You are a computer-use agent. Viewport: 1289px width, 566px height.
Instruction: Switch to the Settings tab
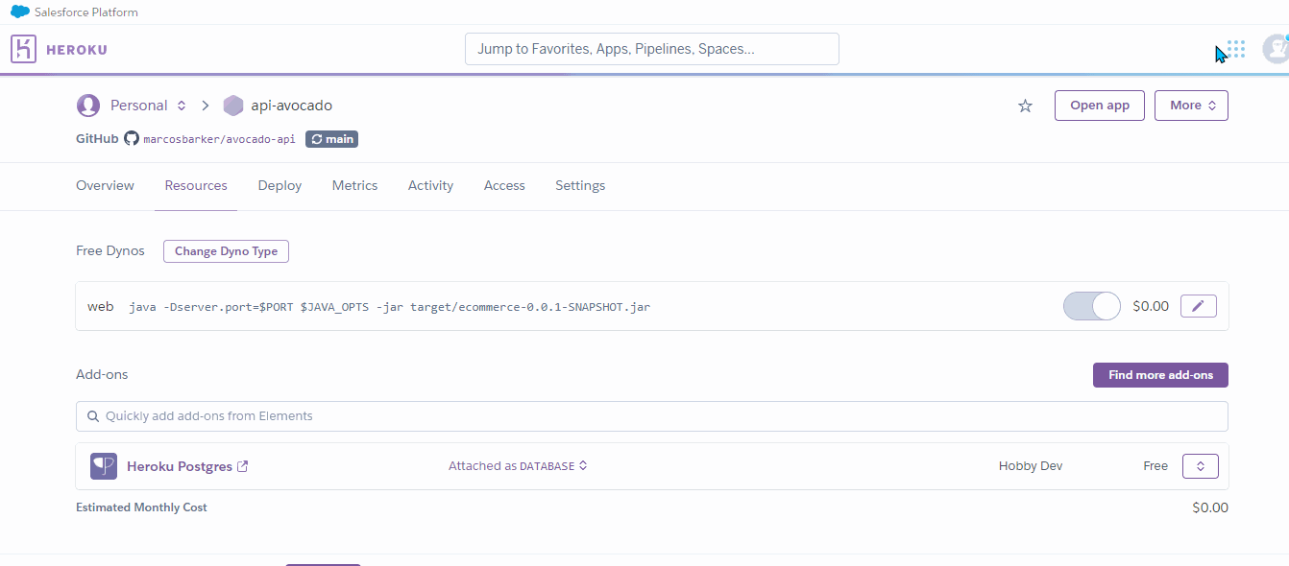tap(580, 186)
